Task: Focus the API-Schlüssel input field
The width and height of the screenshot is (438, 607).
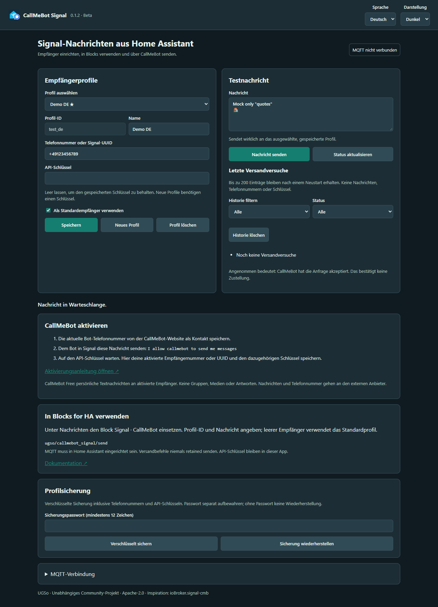Action: [x=127, y=178]
